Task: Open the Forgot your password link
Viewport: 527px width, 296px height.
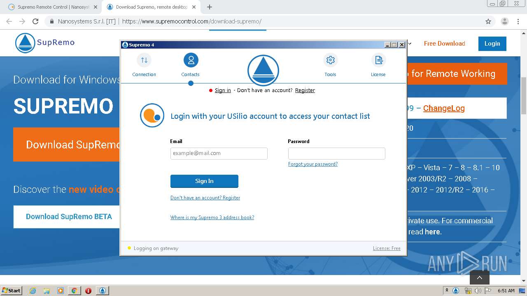Action: click(313, 164)
